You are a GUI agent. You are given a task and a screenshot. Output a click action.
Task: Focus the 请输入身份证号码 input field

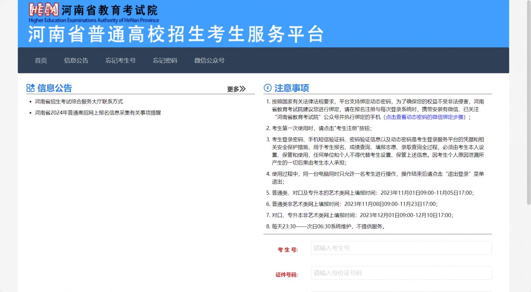[401, 273]
